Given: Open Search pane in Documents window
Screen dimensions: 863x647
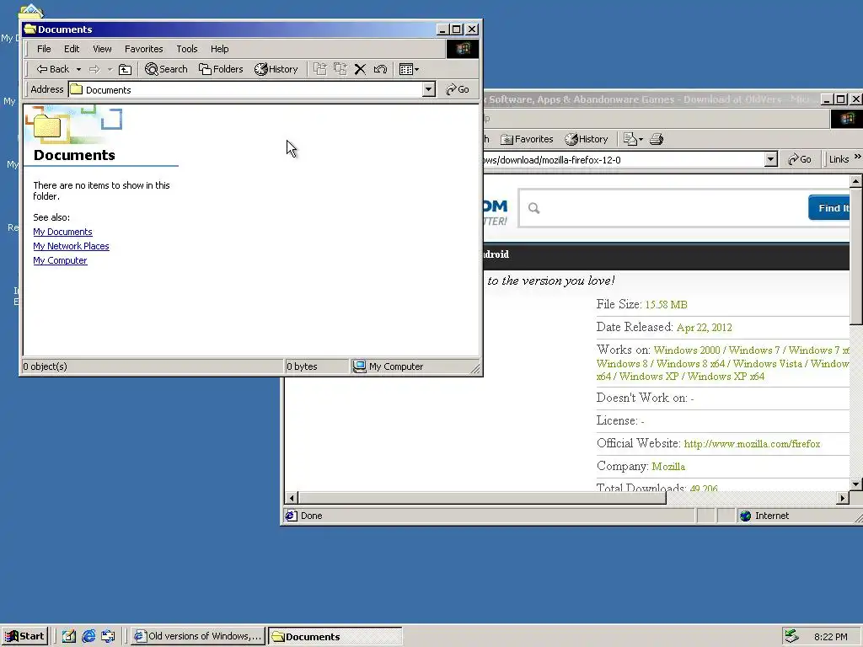Looking at the screenshot, I should tap(166, 69).
